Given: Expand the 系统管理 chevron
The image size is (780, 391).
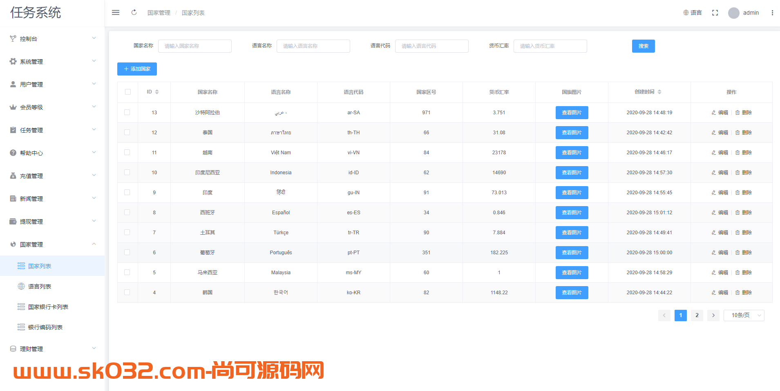Looking at the screenshot, I should [x=94, y=61].
